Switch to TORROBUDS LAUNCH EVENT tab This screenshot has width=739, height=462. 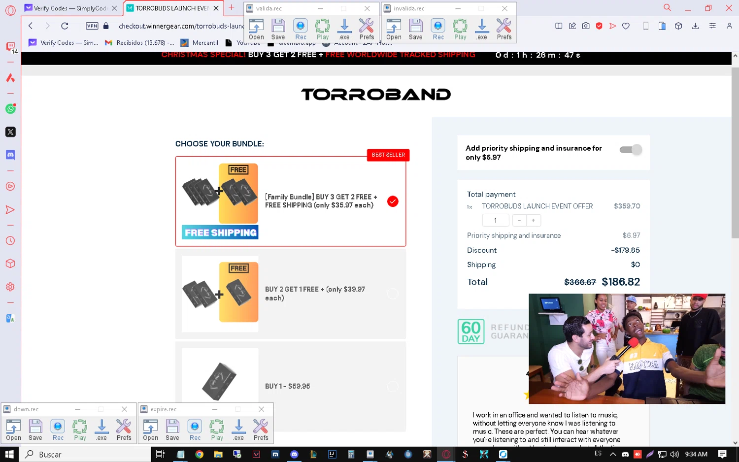(172, 8)
